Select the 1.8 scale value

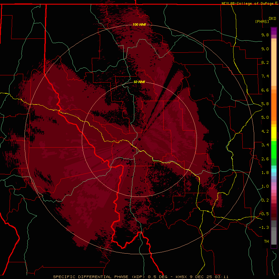click(265, 173)
